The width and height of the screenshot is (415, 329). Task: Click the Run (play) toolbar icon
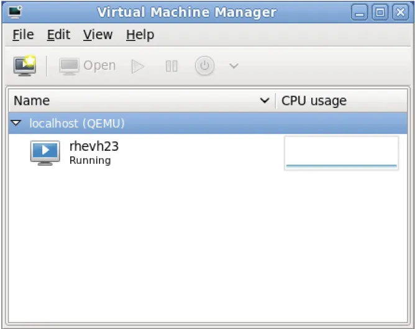(x=138, y=66)
